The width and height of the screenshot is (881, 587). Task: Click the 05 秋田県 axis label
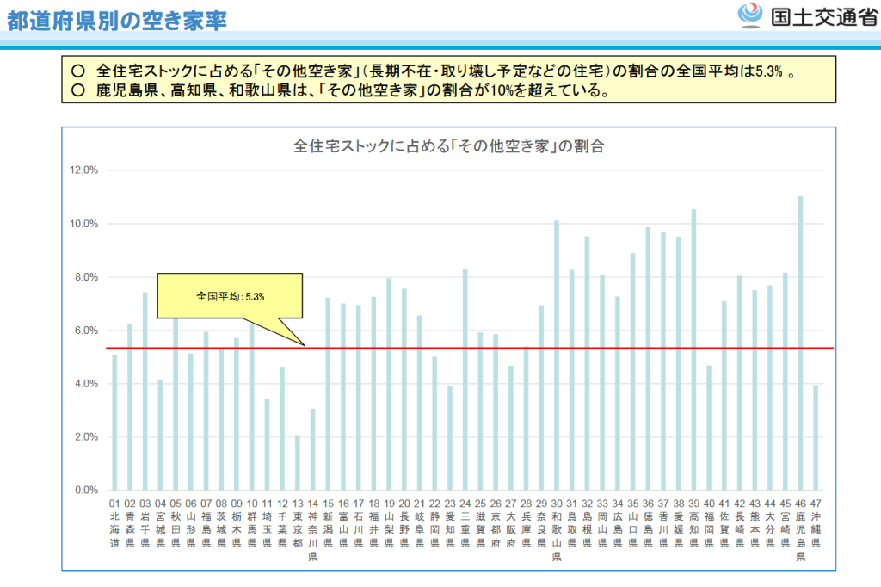tap(176, 523)
